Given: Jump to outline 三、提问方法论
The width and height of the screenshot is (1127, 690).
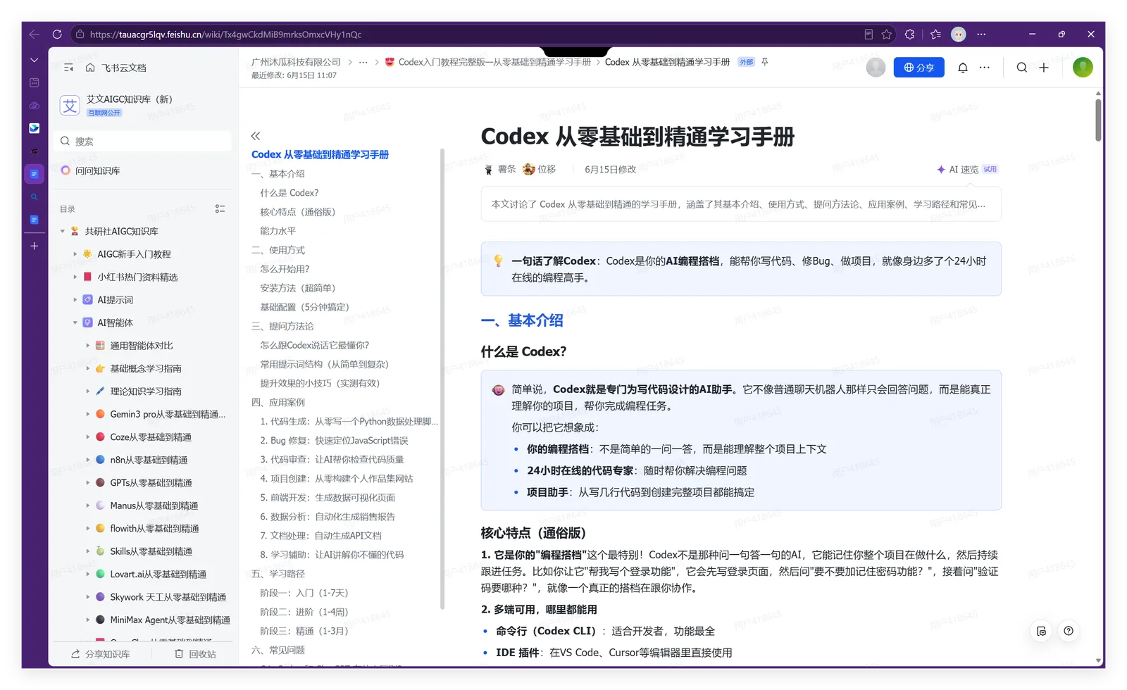Looking at the screenshot, I should pos(282,326).
